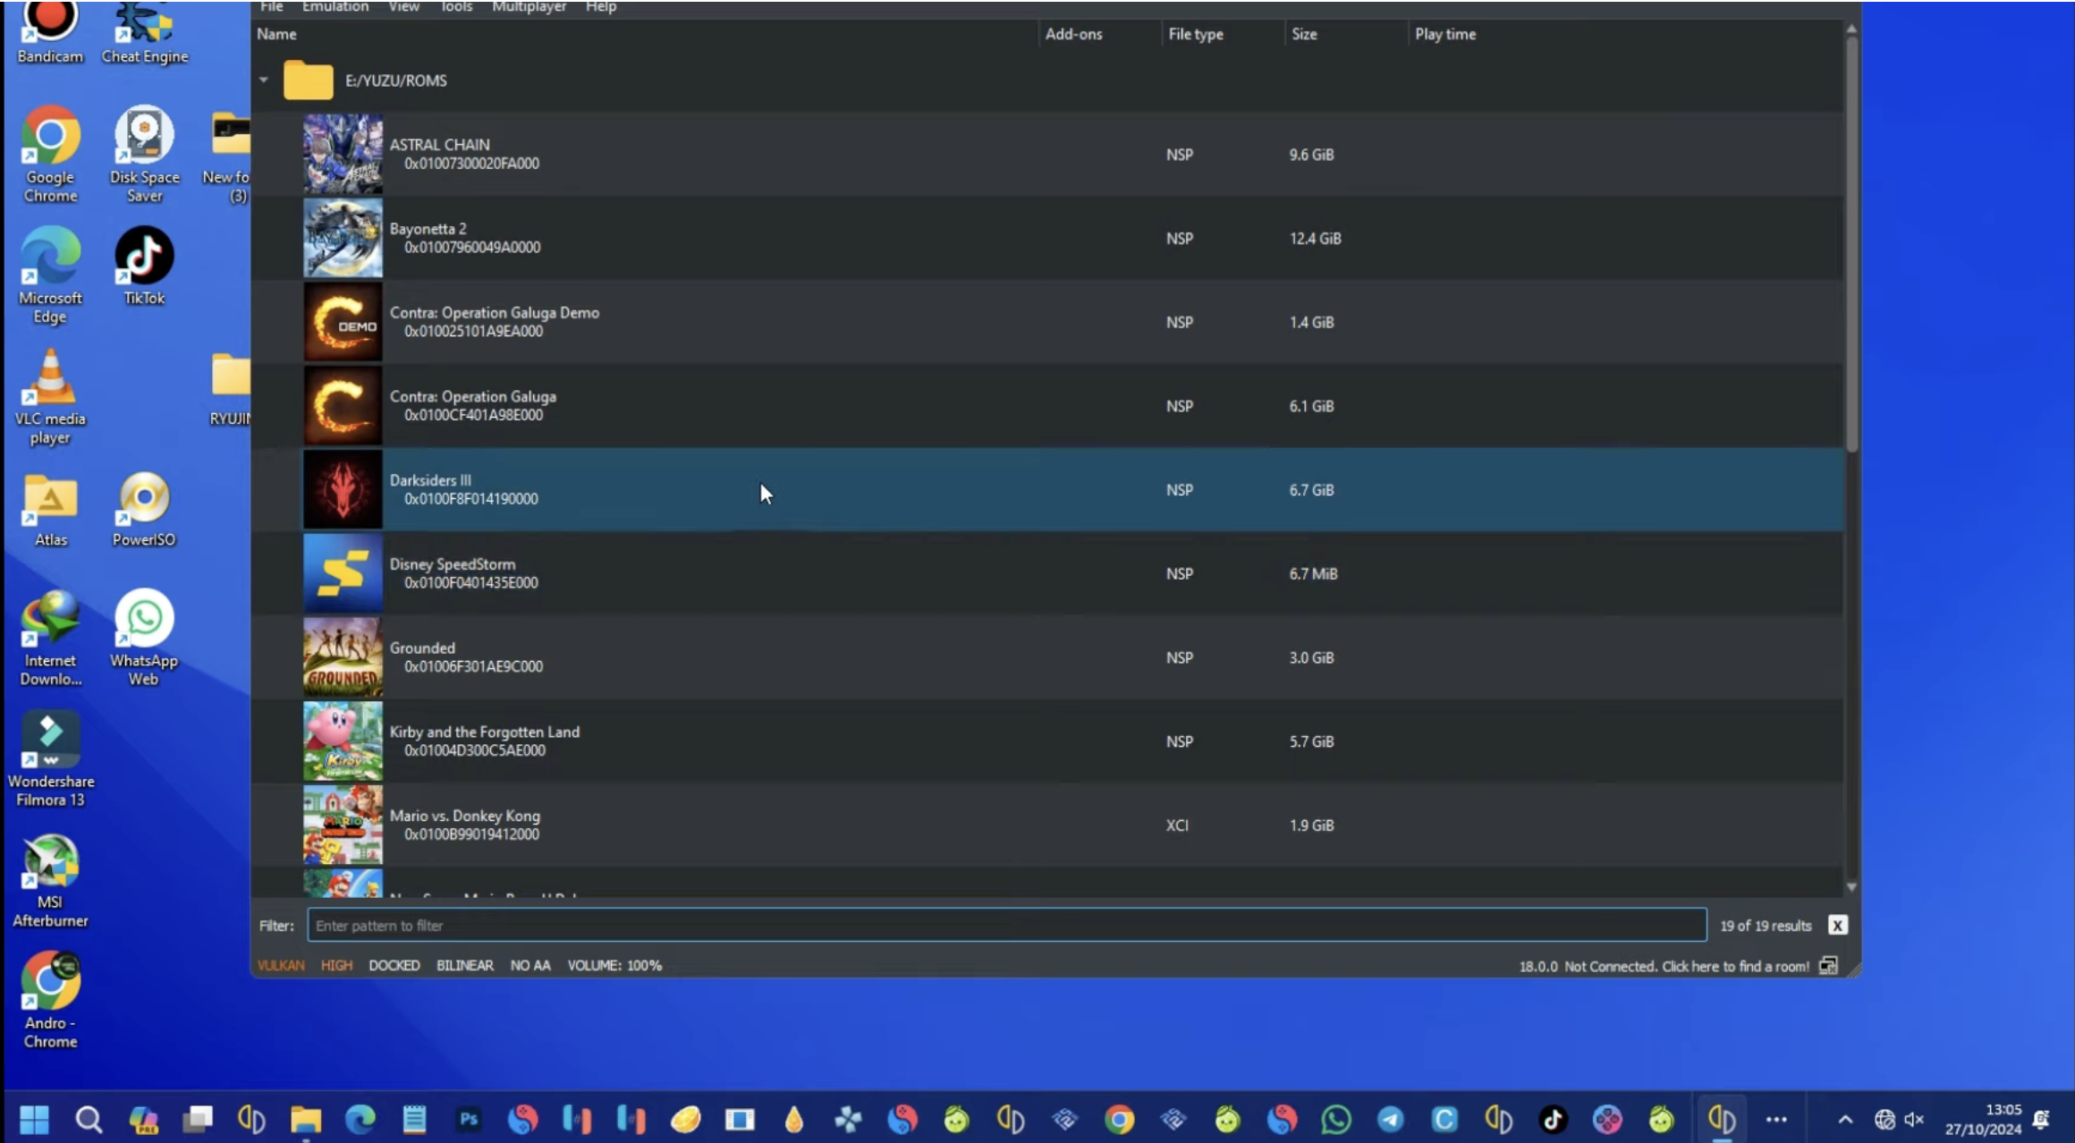Open Telegram from the taskbar
The height and width of the screenshot is (1143, 2075).
tap(1390, 1119)
